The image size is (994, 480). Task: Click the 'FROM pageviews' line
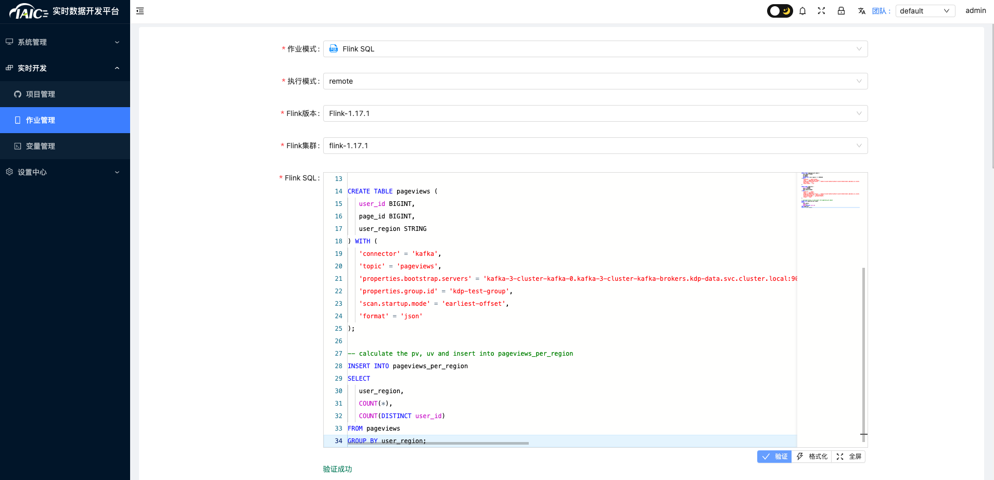tap(374, 429)
